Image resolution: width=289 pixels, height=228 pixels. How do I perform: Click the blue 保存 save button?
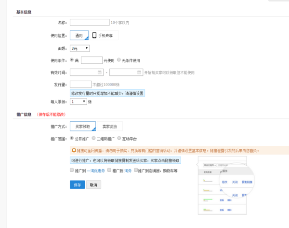pyautogui.click(x=78, y=185)
